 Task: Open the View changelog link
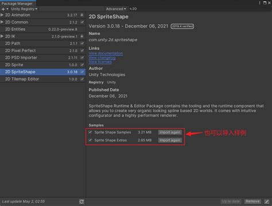tap(102, 57)
